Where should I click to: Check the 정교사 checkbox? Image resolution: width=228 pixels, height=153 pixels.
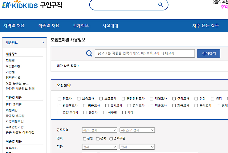pyautogui.click(x=59, y=99)
